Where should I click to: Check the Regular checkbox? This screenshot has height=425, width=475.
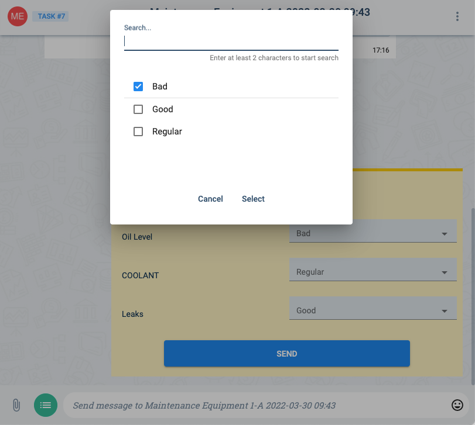(138, 132)
